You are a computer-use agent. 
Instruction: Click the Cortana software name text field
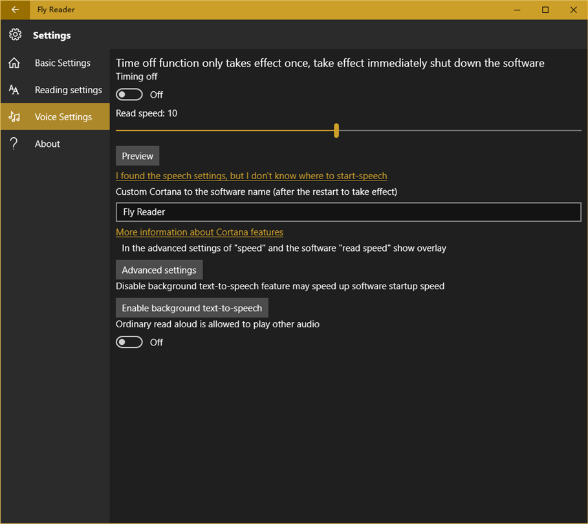(x=348, y=212)
